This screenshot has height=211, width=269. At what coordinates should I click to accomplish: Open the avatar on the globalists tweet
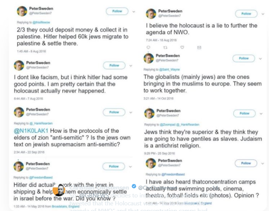click(149, 58)
